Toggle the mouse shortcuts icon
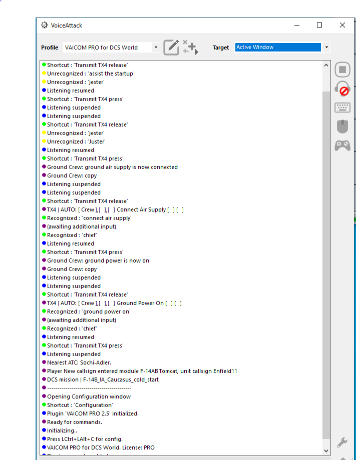Viewport: 356px width, 460px height. point(342,126)
